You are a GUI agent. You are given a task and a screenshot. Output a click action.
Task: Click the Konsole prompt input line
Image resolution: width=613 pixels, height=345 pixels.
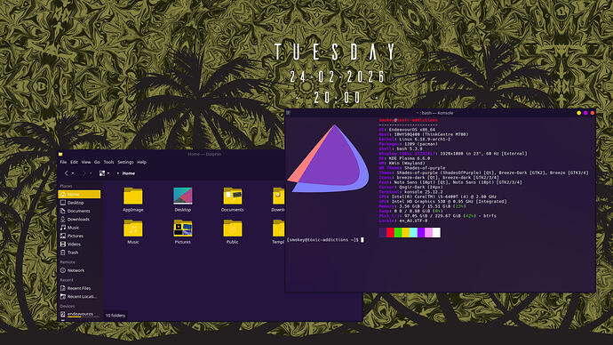(325, 240)
